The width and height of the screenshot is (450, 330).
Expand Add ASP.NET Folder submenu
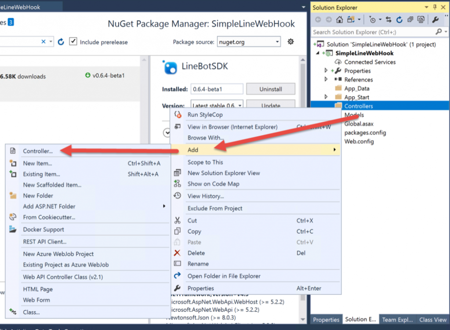pyautogui.click(x=88, y=207)
